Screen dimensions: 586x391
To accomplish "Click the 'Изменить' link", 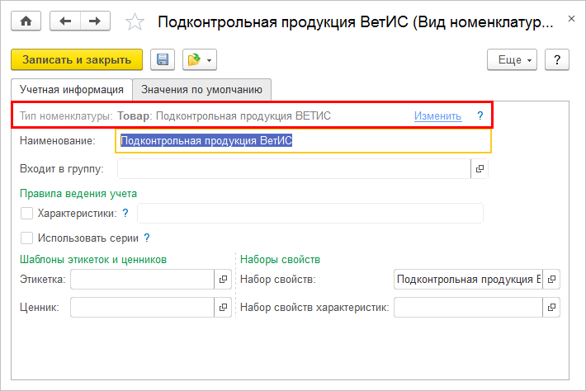I will [x=437, y=115].
